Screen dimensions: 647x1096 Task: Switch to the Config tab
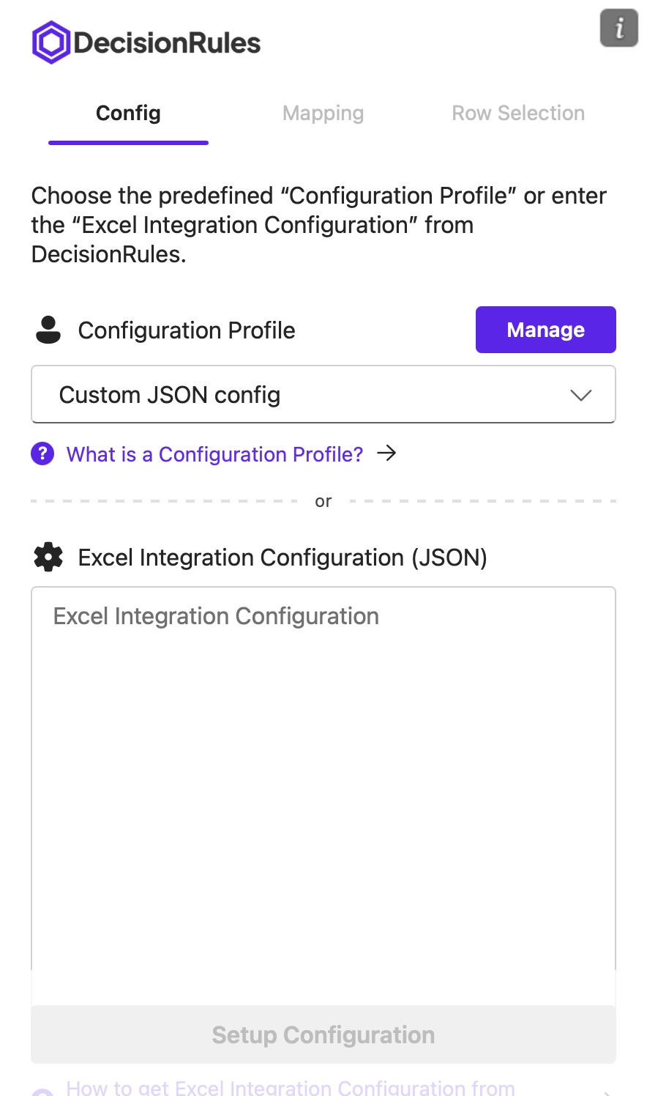[x=128, y=114]
